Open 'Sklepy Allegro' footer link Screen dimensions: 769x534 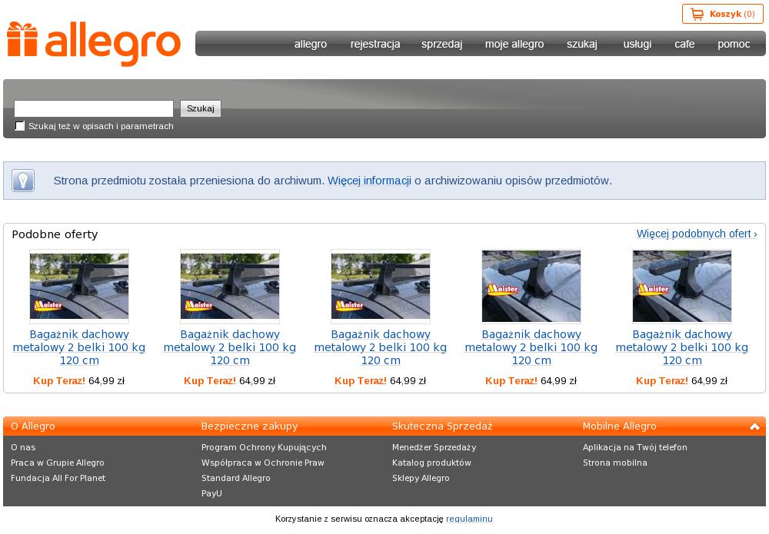(421, 478)
